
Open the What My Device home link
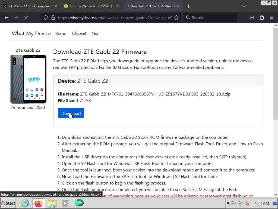coord(31,33)
